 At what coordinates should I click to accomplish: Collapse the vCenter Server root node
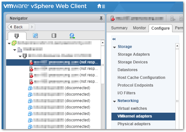click(x=9, y=43)
